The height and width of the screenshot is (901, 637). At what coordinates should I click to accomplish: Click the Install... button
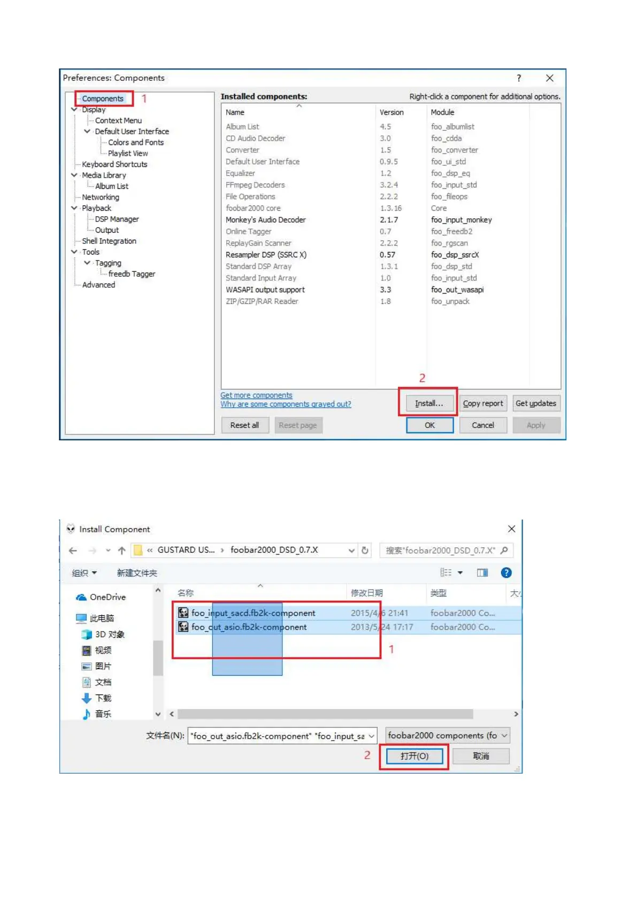[x=429, y=403]
